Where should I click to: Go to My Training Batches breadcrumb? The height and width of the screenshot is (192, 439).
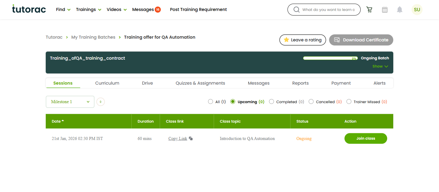pos(93,37)
